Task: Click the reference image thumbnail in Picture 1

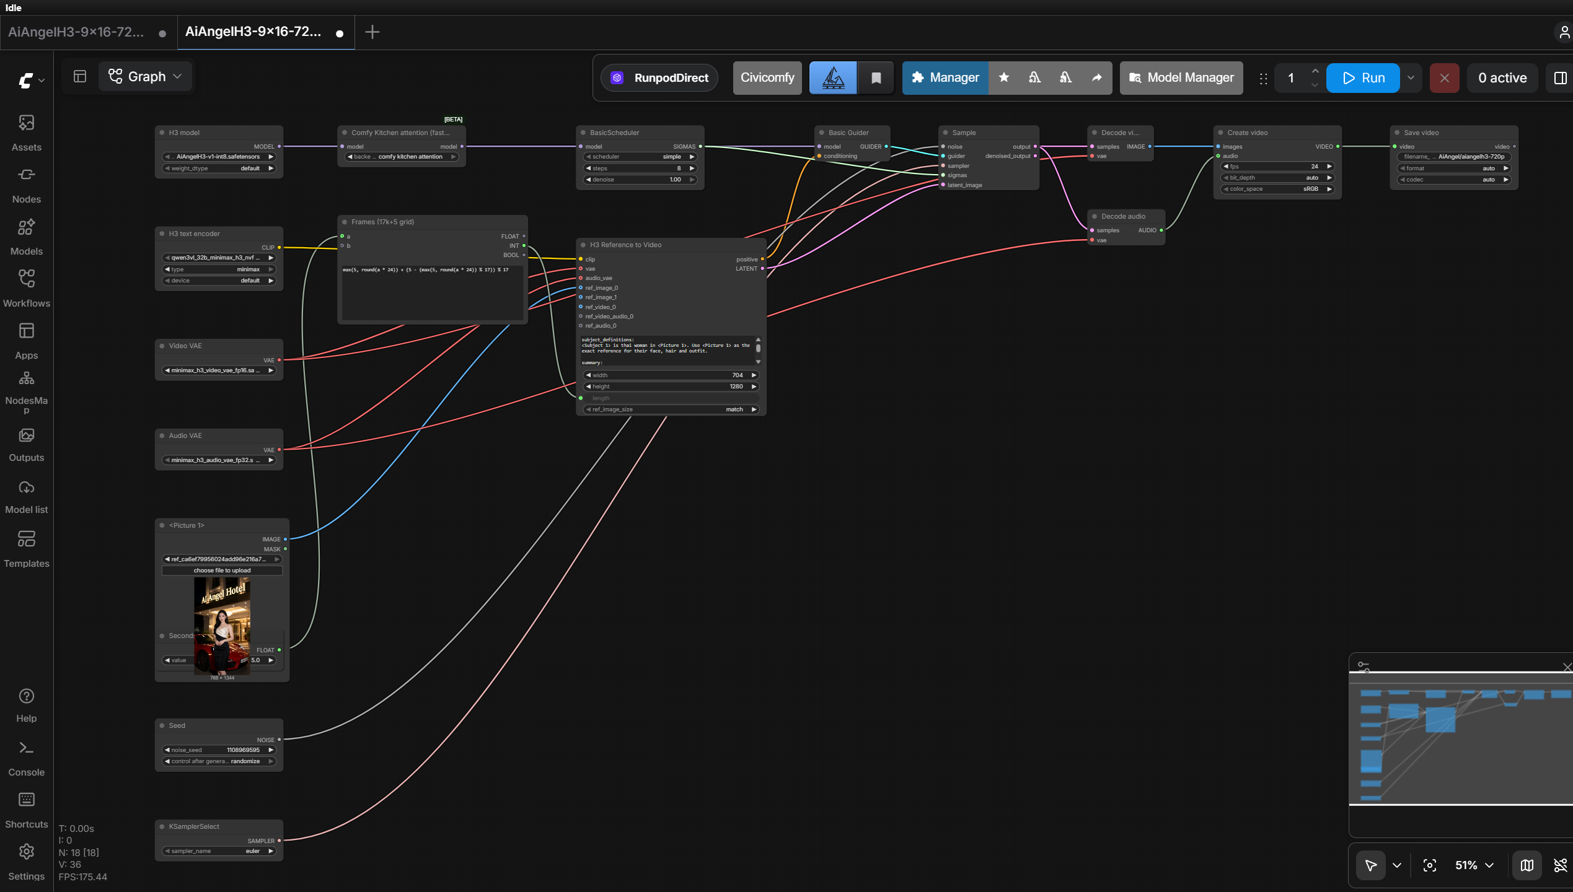Action: (x=222, y=626)
